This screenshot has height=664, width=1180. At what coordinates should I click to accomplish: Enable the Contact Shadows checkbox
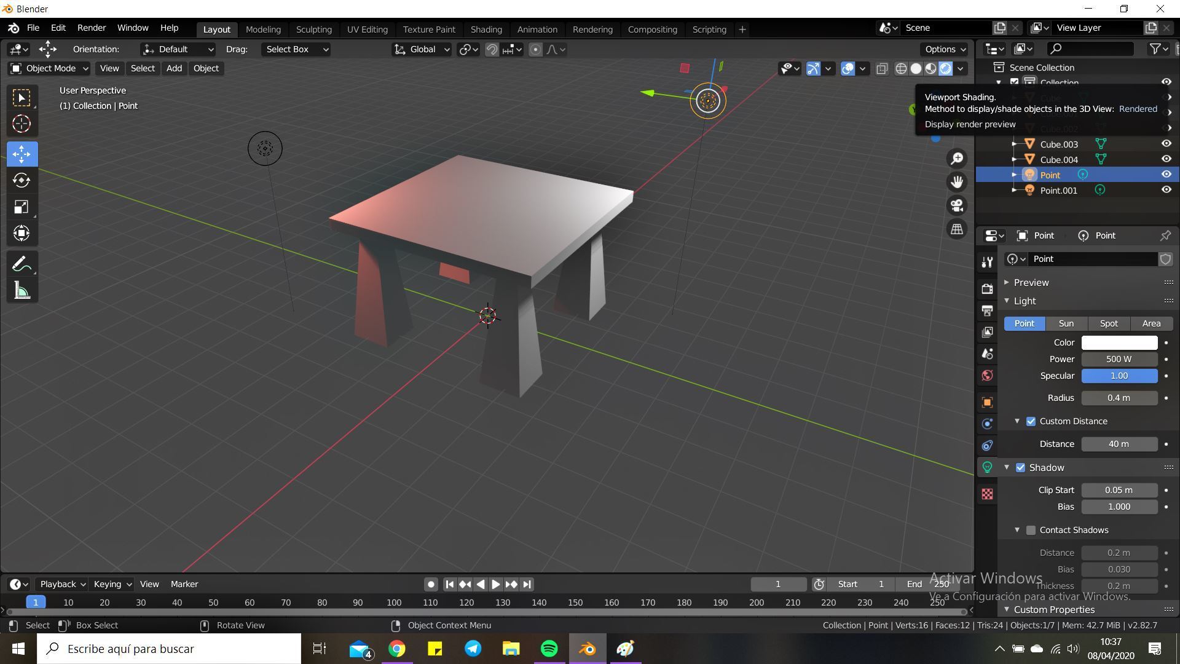pos(1031,530)
